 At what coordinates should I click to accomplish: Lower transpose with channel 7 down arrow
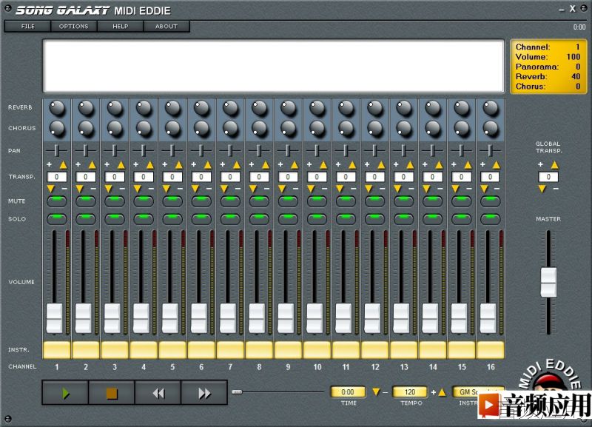point(224,189)
